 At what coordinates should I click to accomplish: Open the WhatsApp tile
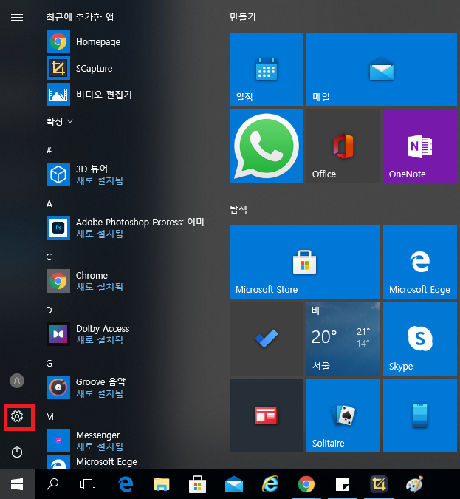[x=267, y=146]
